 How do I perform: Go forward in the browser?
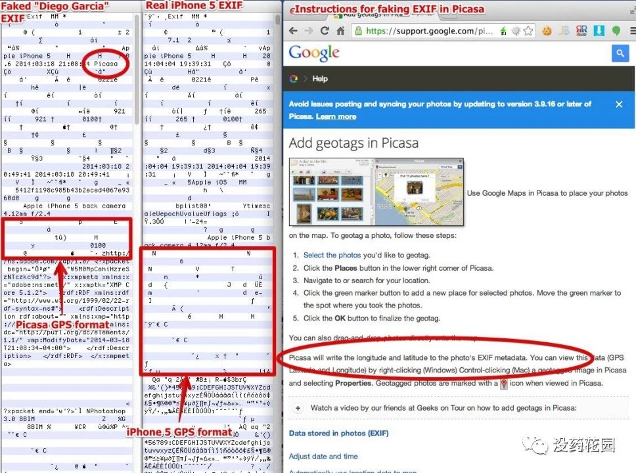[309, 31]
